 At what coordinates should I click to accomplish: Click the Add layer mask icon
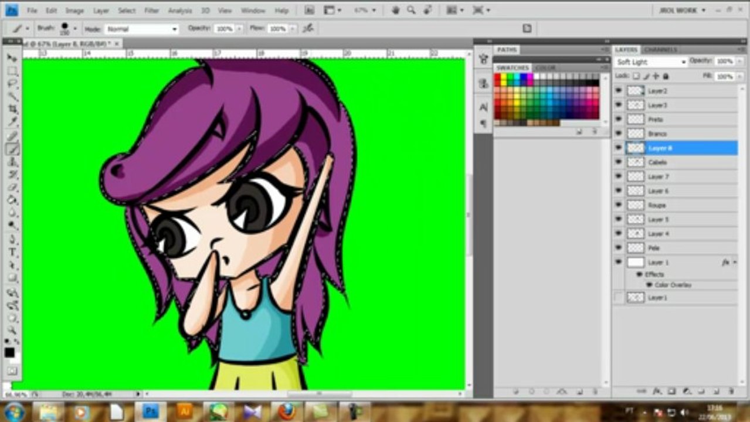pyautogui.click(x=672, y=390)
